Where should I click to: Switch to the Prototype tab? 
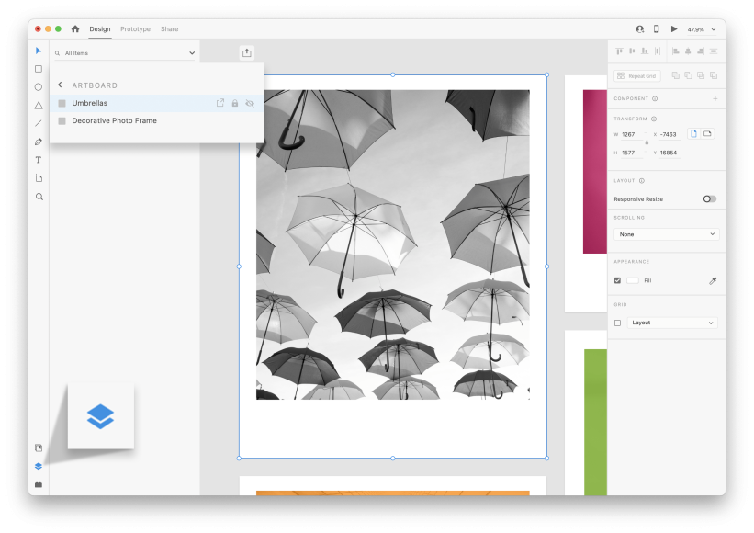tap(135, 28)
